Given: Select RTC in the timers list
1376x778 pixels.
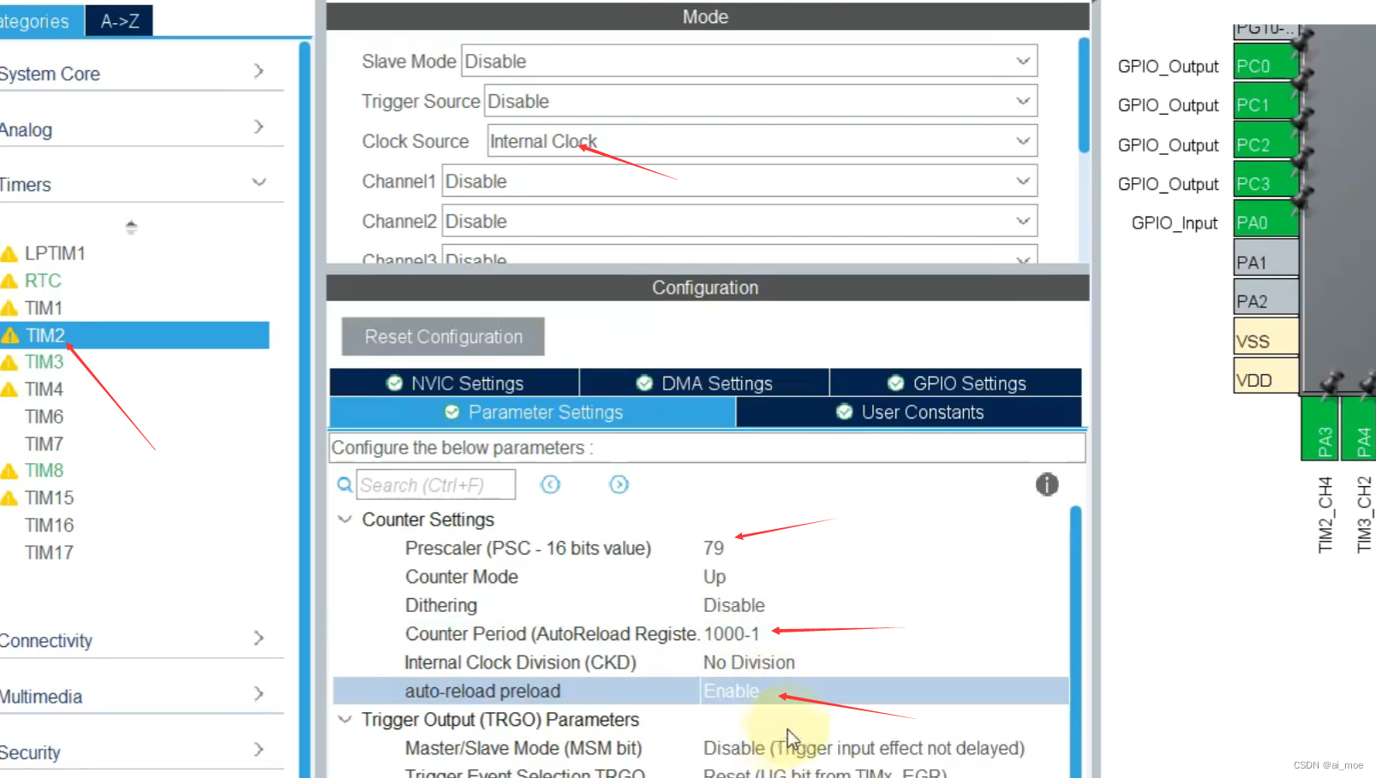Looking at the screenshot, I should click(43, 281).
